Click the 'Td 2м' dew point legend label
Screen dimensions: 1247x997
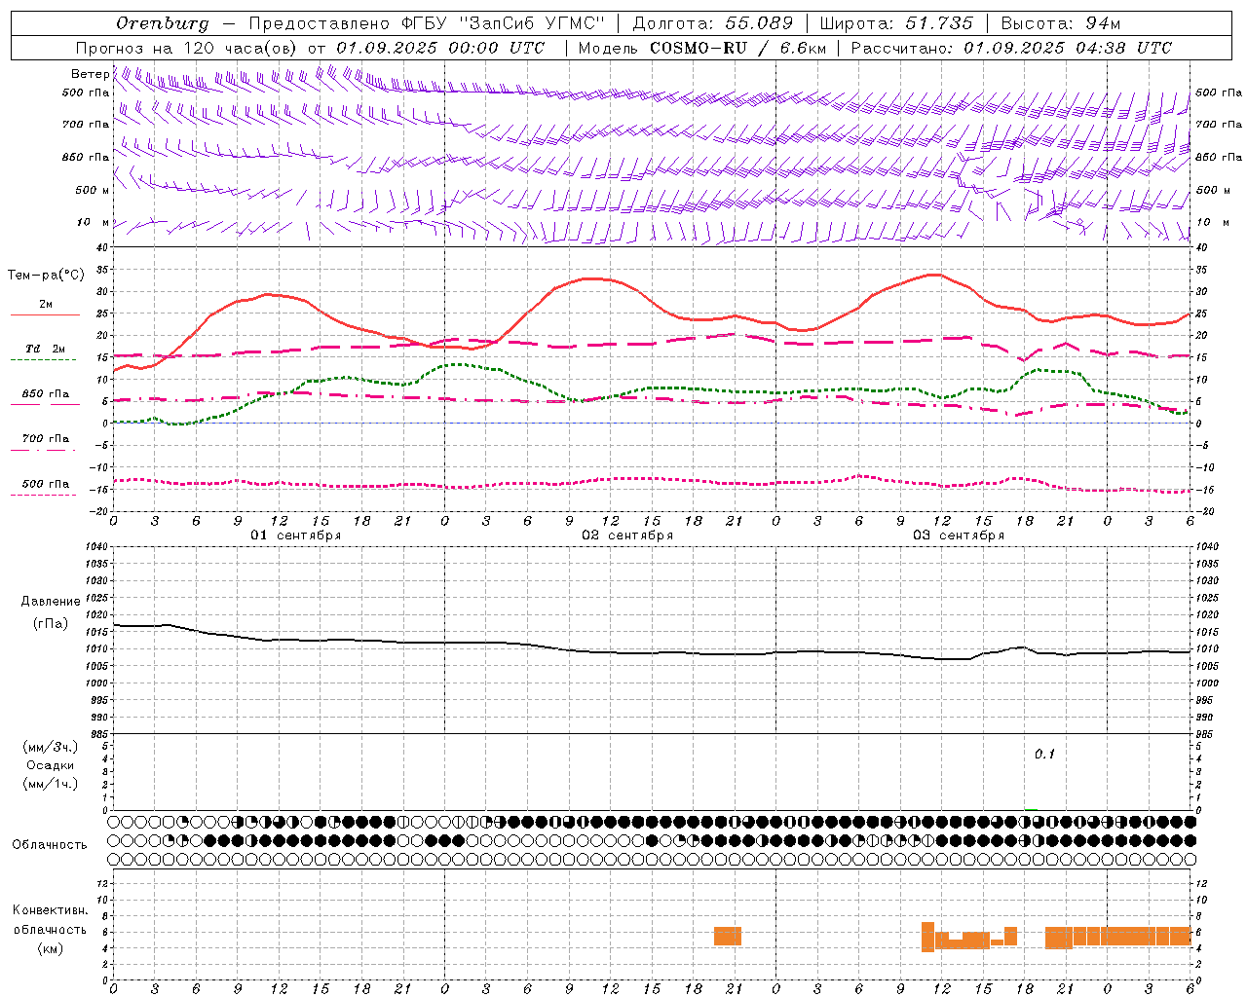(x=46, y=349)
